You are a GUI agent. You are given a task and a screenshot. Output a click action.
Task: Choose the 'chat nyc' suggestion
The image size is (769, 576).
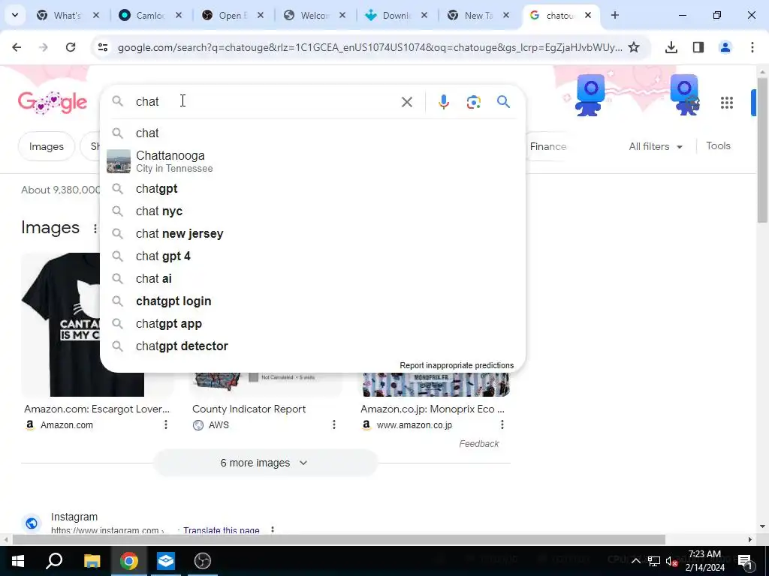[312, 211]
